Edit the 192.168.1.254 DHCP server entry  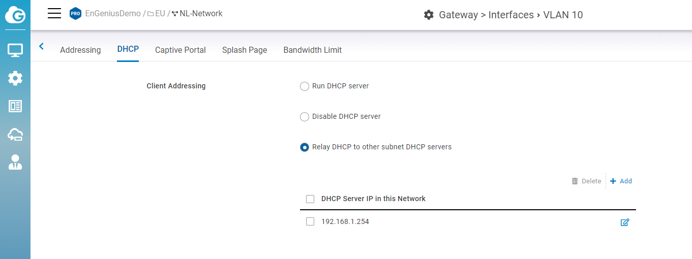click(625, 222)
